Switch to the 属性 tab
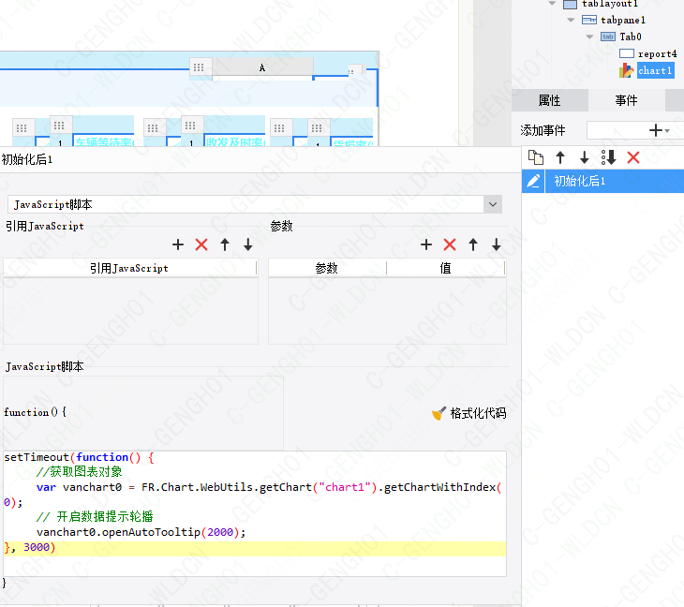 point(550,100)
